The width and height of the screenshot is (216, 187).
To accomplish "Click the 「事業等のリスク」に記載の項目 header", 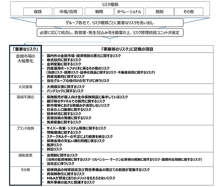I will (128, 49).
